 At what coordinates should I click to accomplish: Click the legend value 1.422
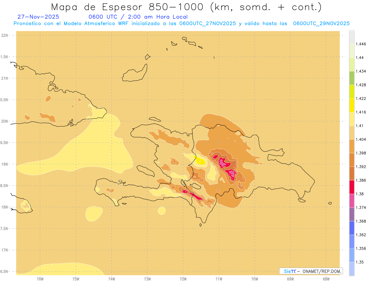[361, 99]
